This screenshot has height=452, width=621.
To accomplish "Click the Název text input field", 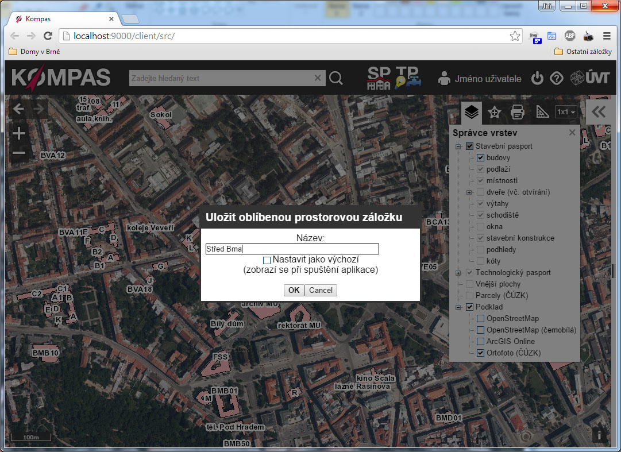I will [x=292, y=249].
